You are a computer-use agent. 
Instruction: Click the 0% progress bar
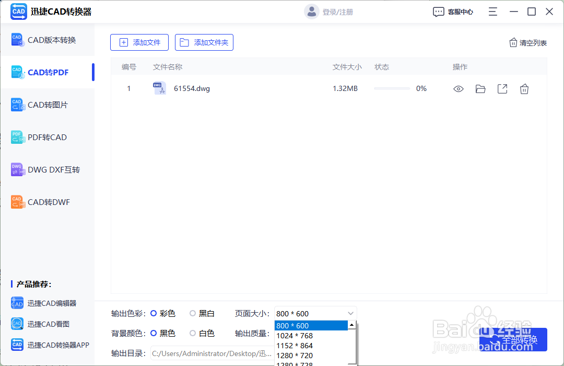(x=392, y=88)
